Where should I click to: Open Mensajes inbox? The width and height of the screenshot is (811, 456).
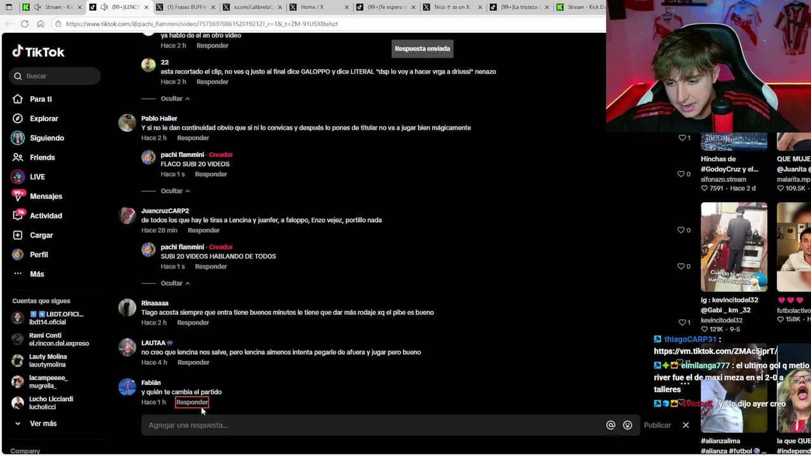point(46,196)
